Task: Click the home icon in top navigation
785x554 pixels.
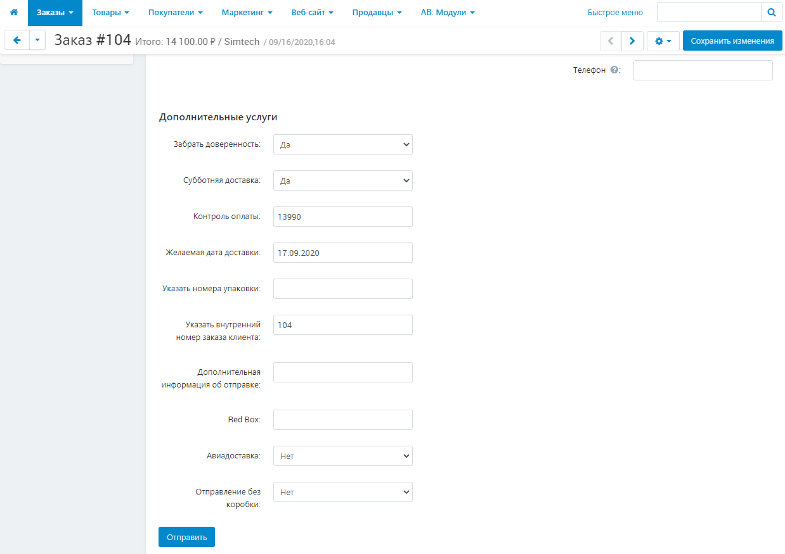Action: point(13,13)
